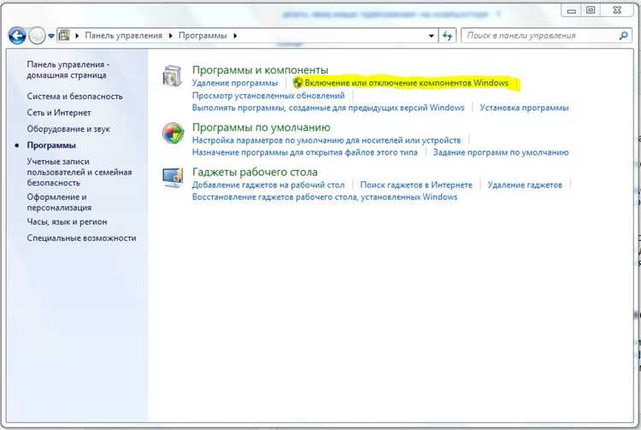Open Часы, язык и регион category
This screenshot has width=641, height=430.
(x=67, y=222)
